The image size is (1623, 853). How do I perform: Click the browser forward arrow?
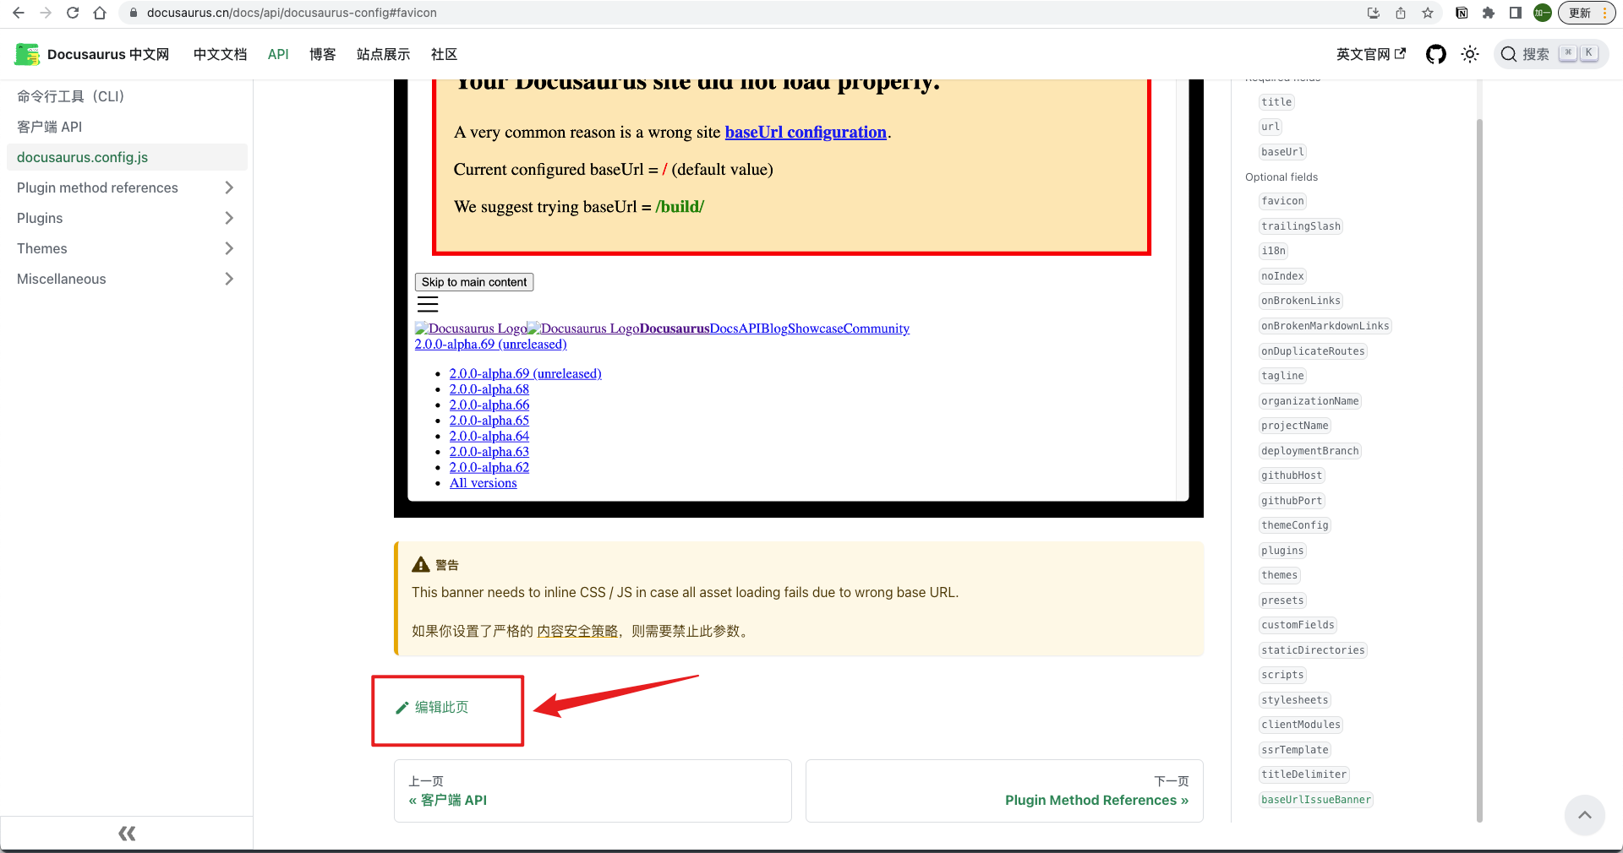46,13
